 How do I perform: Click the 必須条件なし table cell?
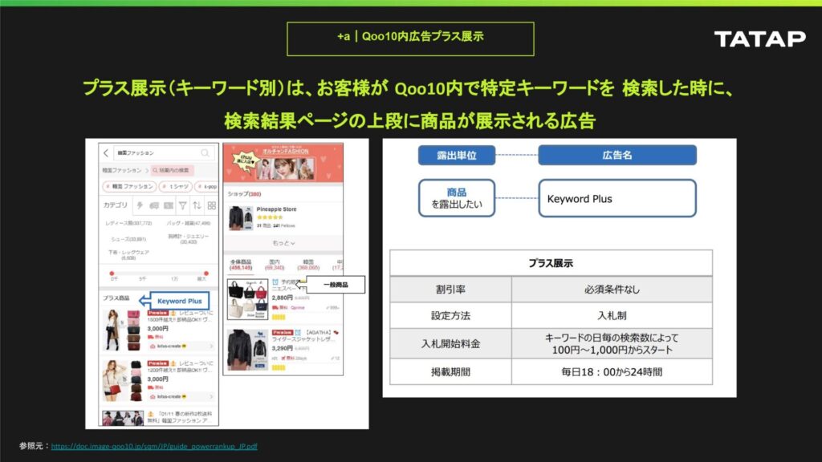coord(612,289)
